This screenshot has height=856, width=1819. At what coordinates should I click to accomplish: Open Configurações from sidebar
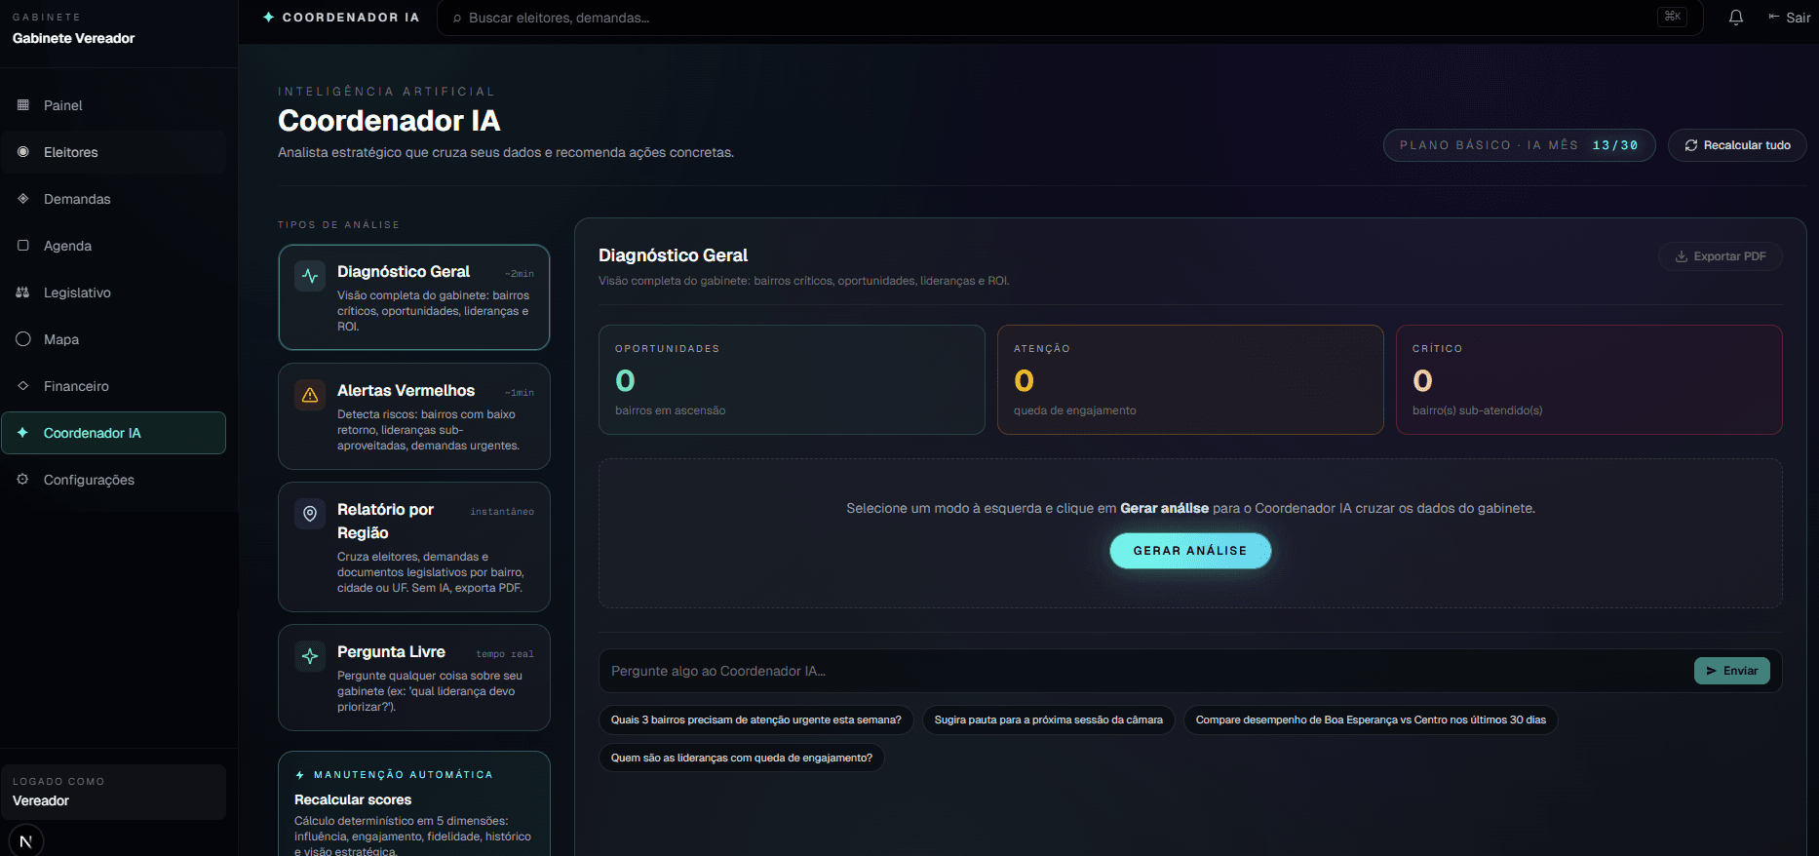pyautogui.click(x=114, y=480)
